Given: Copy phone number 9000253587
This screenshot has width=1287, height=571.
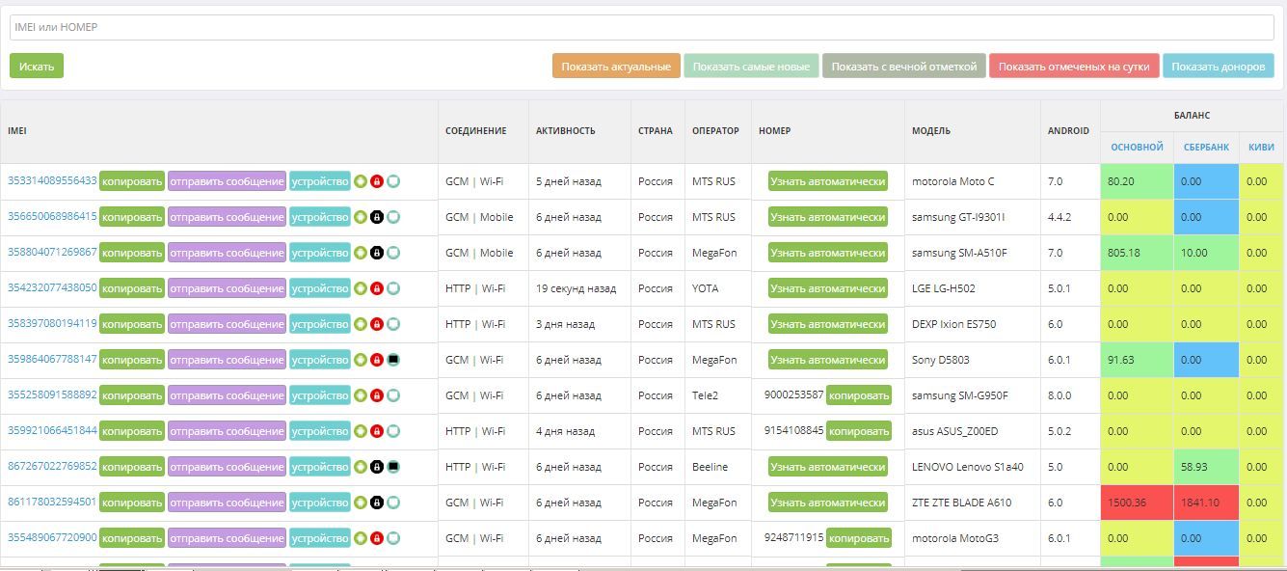Looking at the screenshot, I should [859, 395].
